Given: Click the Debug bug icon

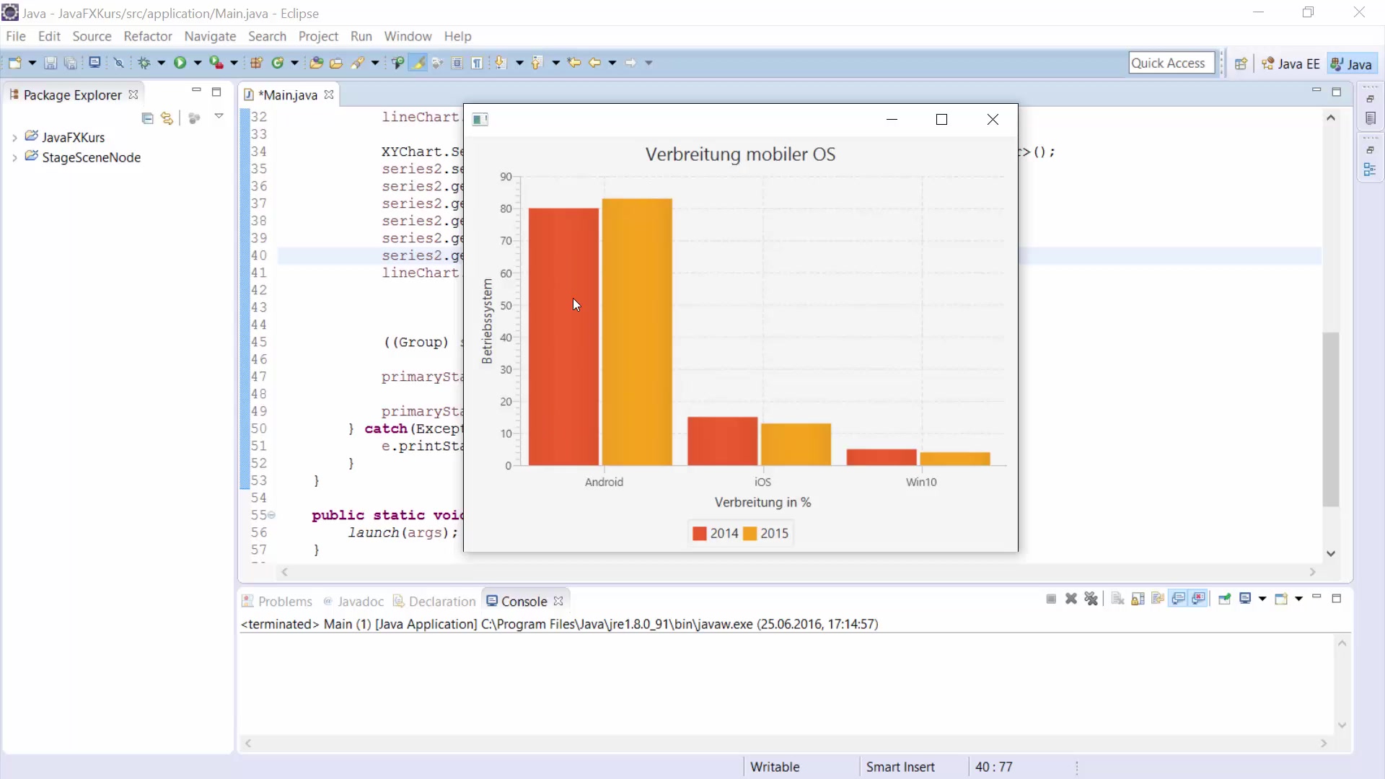Looking at the screenshot, I should tap(144, 63).
